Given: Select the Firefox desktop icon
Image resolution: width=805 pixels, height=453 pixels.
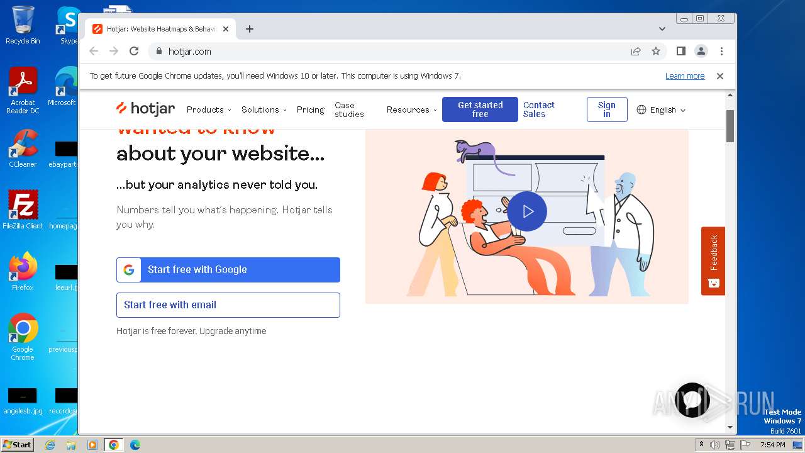Looking at the screenshot, I should pos(23,272).
